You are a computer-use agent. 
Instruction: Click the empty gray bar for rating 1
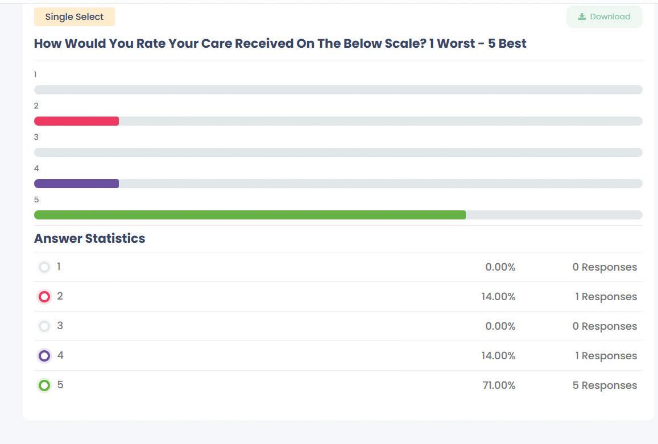pyautogui.click(x=338, y=90)
